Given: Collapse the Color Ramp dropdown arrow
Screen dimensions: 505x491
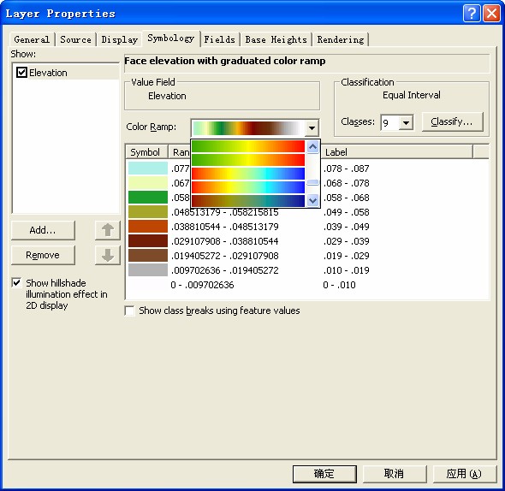Looking at the screenshot, I should coord(312,127).
